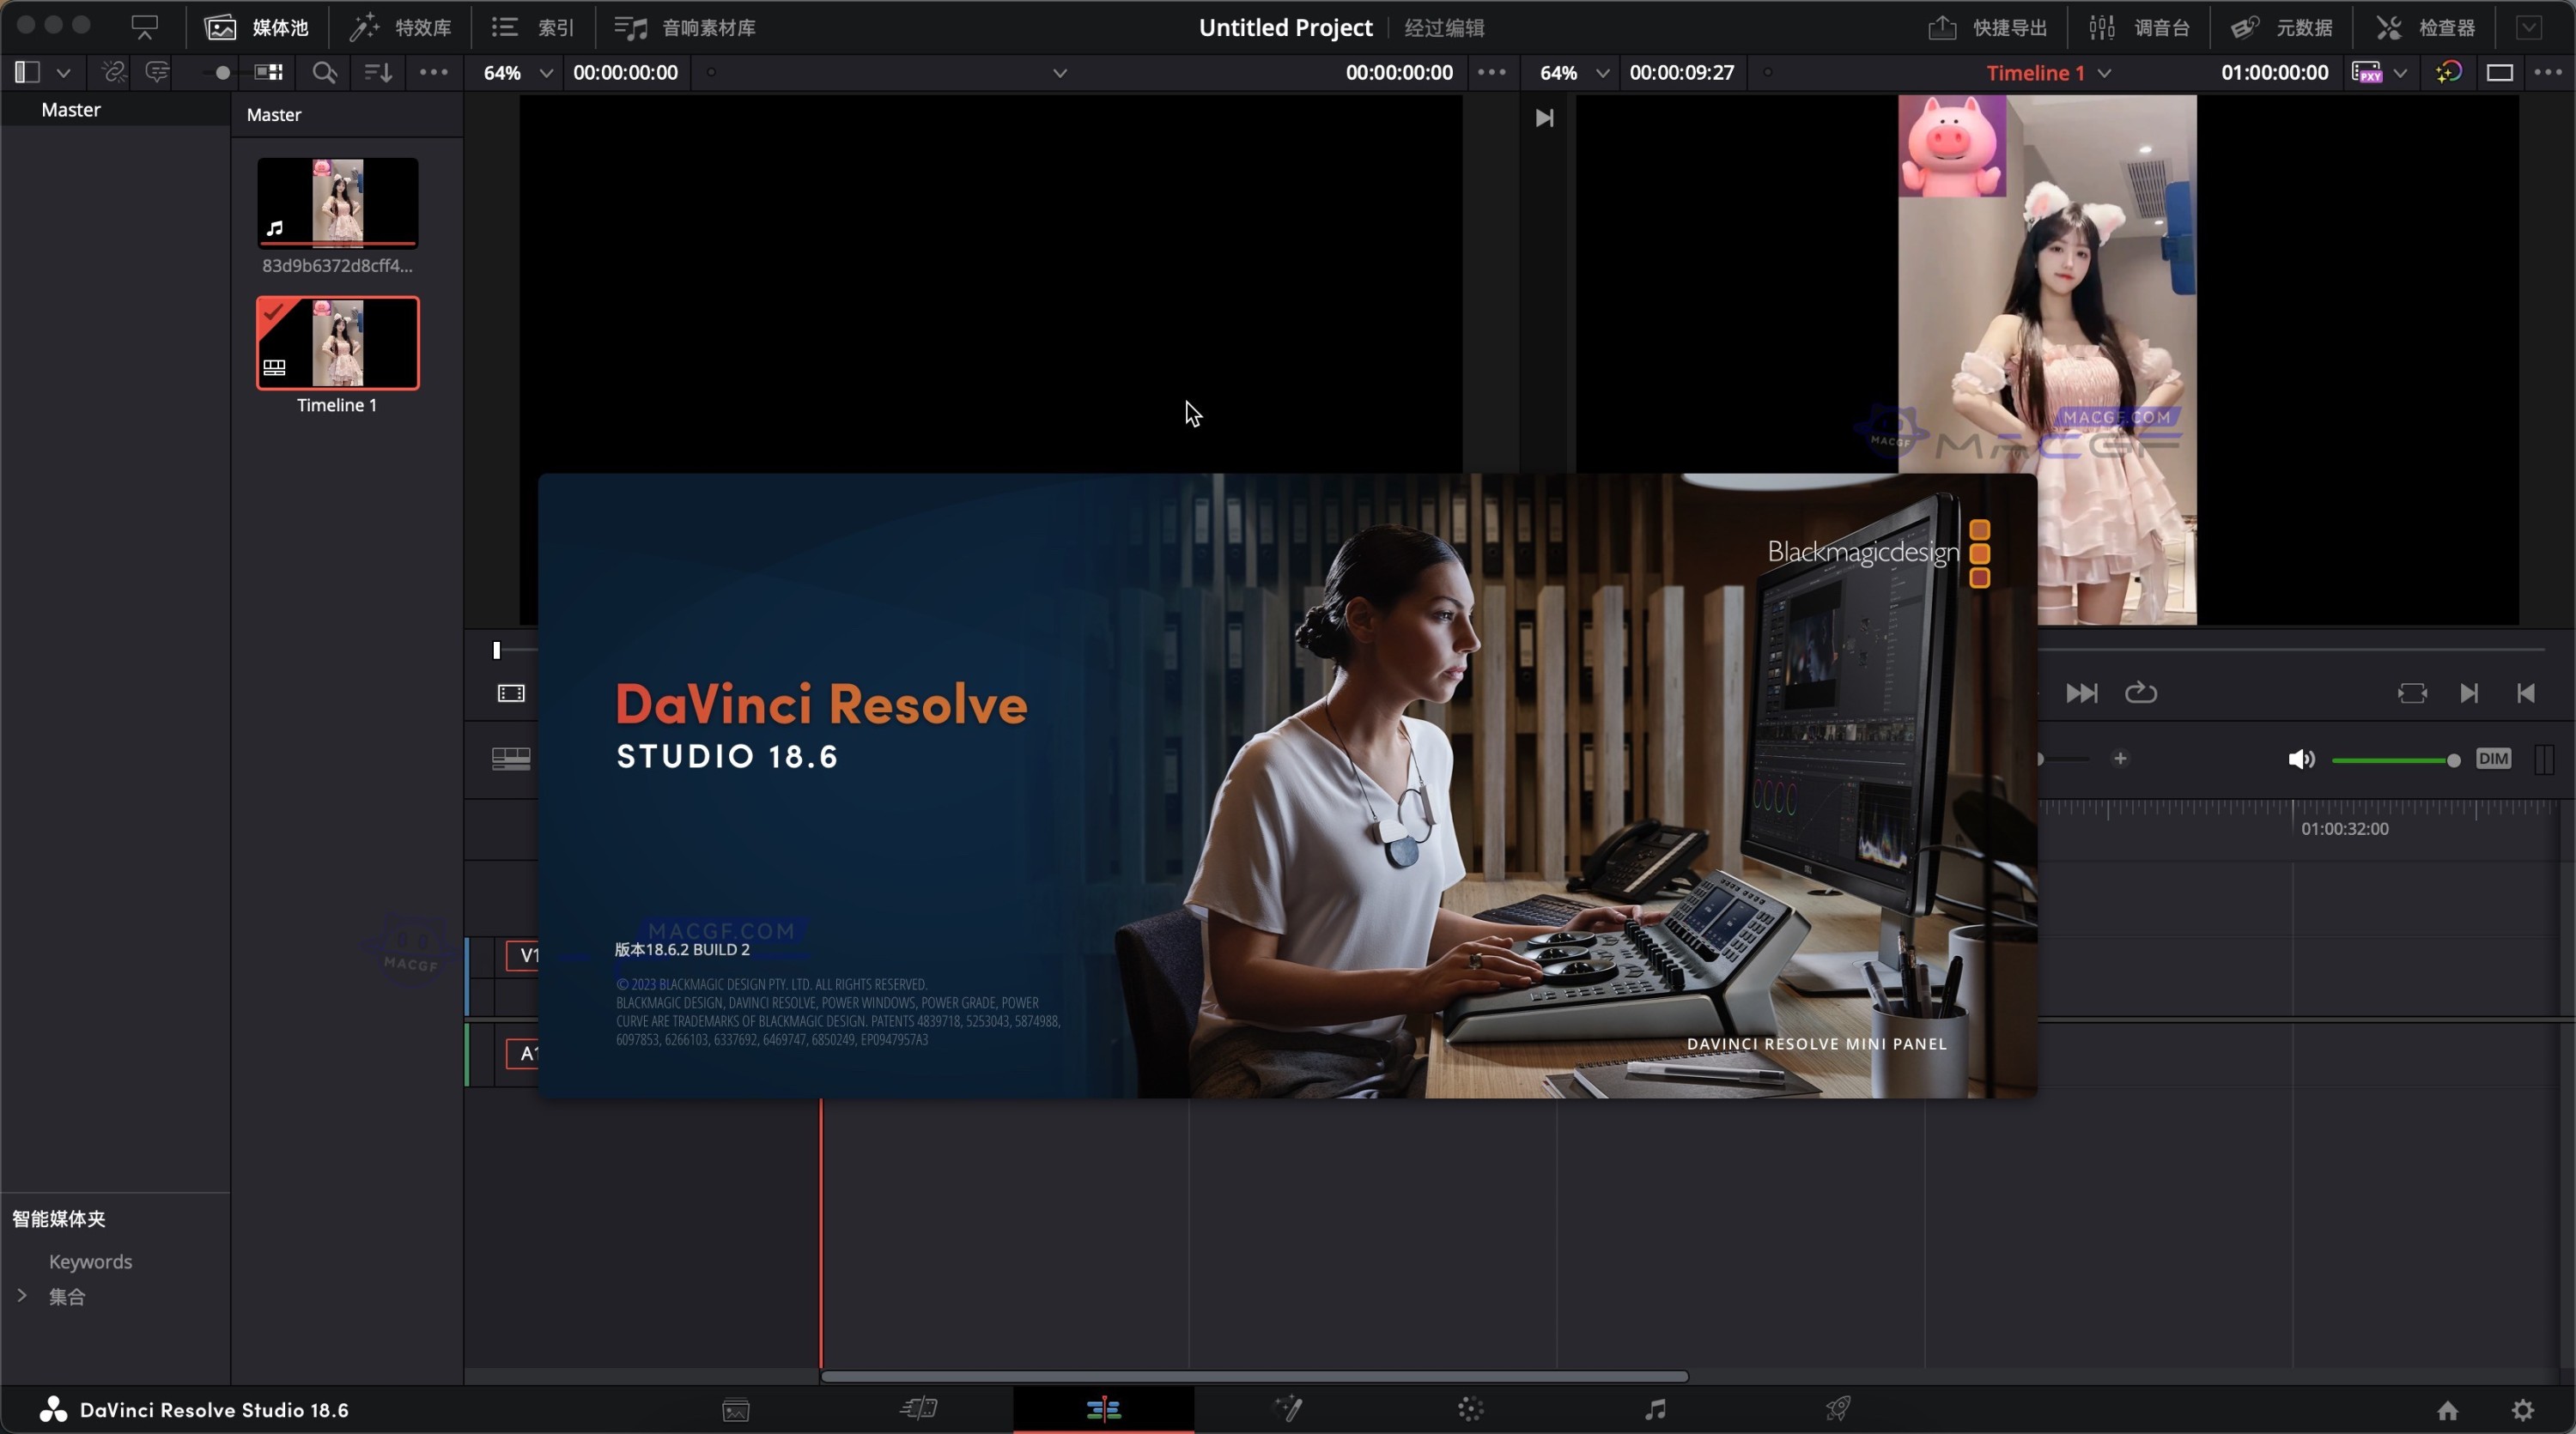The height and width of the screenshot is (1434, 2576).
Task: Go to the Deliver page rocket icon
Action: [x=1838, y=1409]
